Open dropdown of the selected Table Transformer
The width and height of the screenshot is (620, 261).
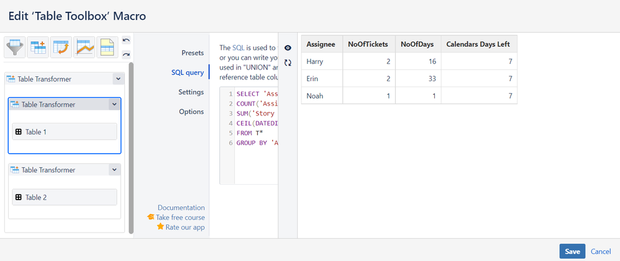pos(113,104)
